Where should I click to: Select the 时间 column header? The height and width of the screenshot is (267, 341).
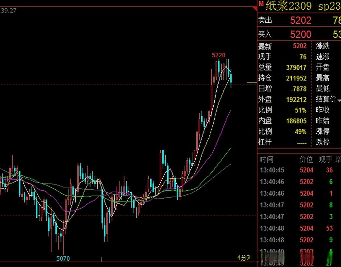(x=266, y=159)
